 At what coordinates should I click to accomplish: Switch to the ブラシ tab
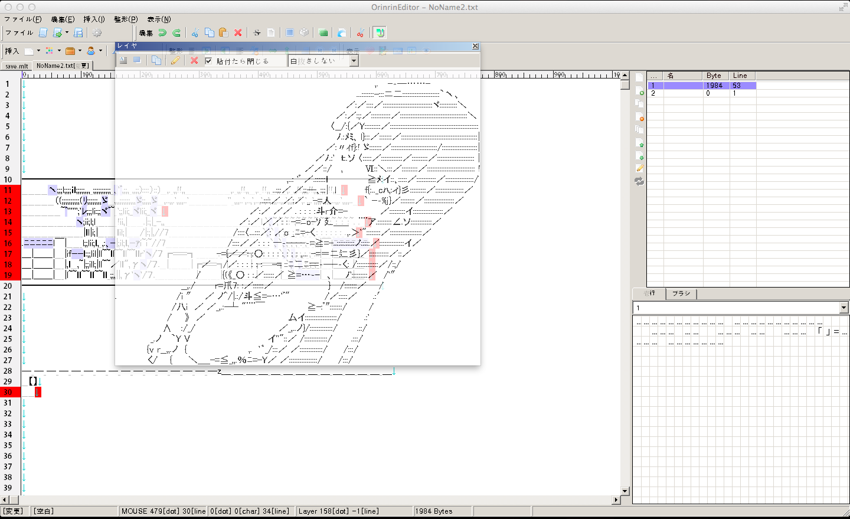click(681, 293)
